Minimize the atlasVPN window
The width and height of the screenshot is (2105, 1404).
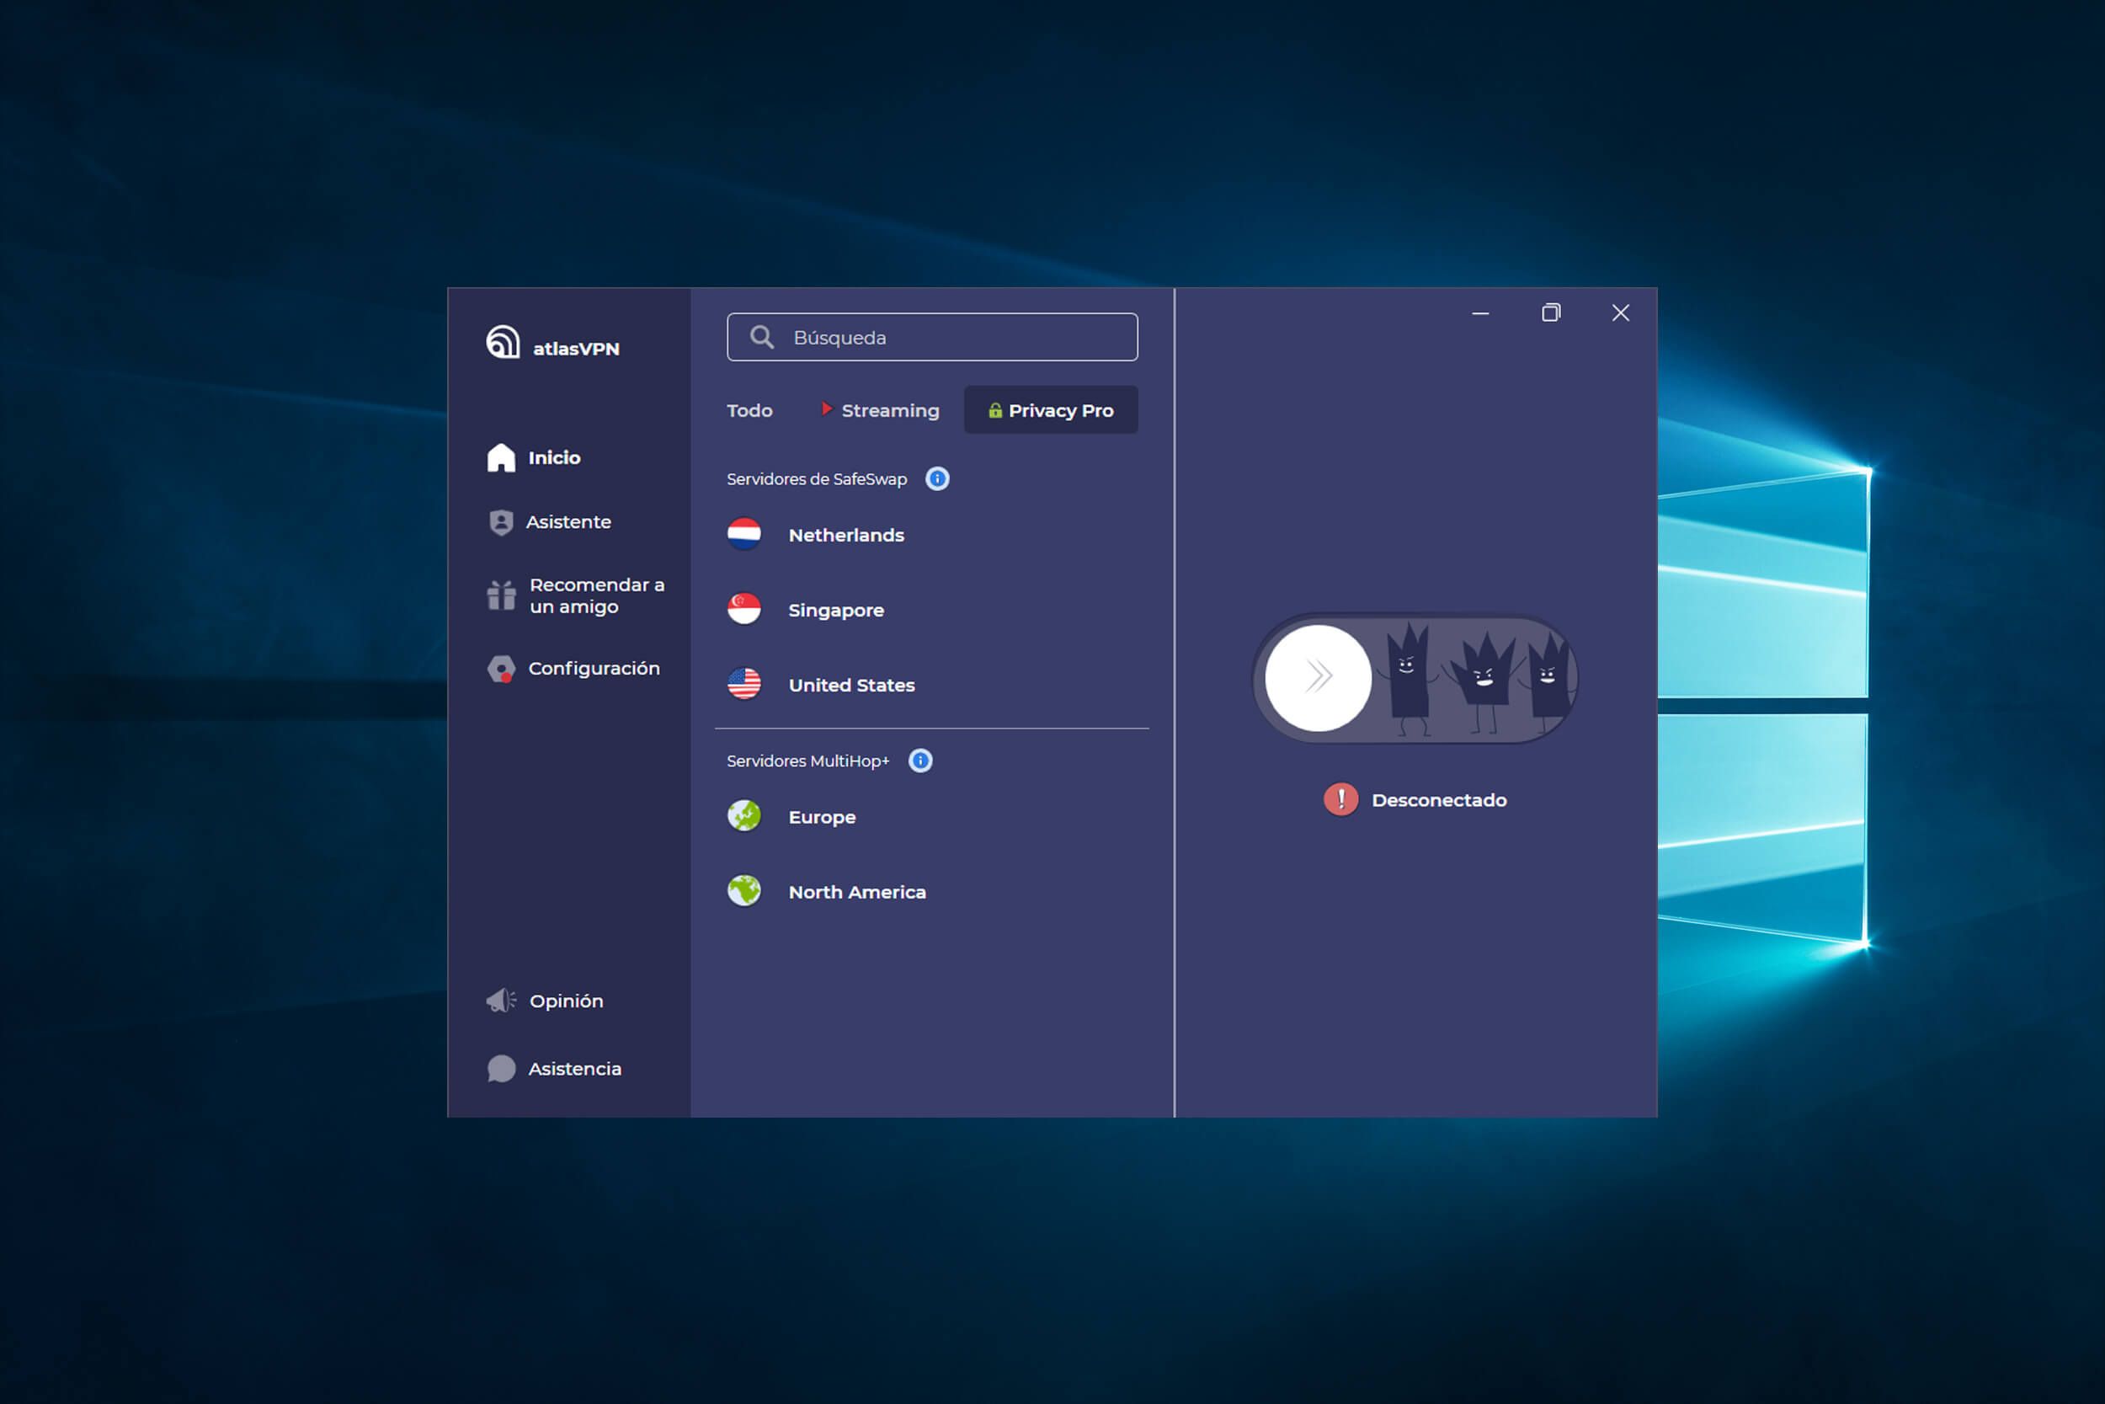pos(1480,313)
